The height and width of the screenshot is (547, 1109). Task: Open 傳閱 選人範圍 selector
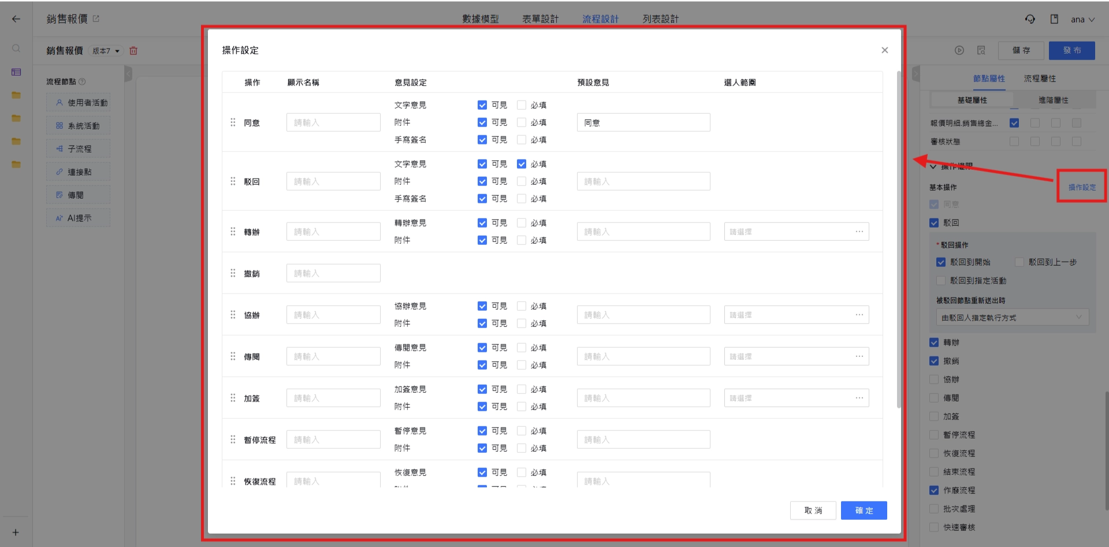[x=797, y=356]
